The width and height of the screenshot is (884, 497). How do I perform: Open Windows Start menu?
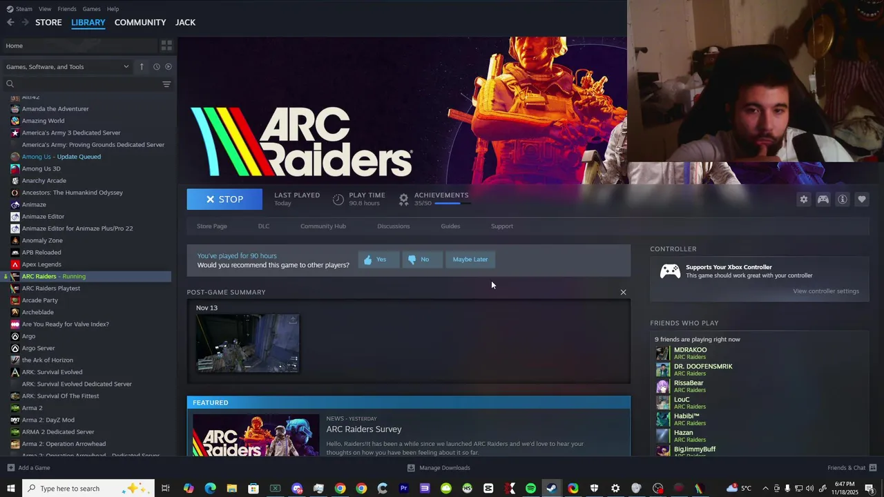pyautogui.click(x=10, y=489)
